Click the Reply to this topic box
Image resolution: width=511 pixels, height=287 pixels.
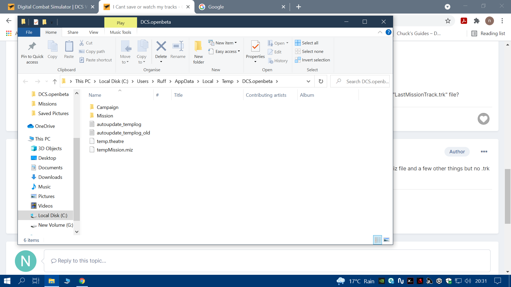pyautogui.click(x=267, y=261)
